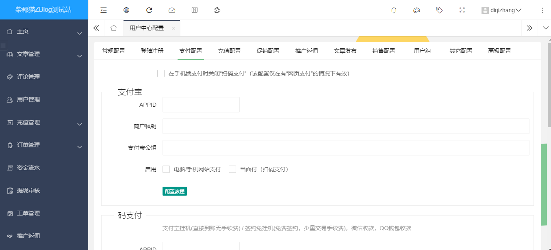
Task: Check the 在手机端支付时关闭扫码支付 option
Action: [x=161, y=73]
